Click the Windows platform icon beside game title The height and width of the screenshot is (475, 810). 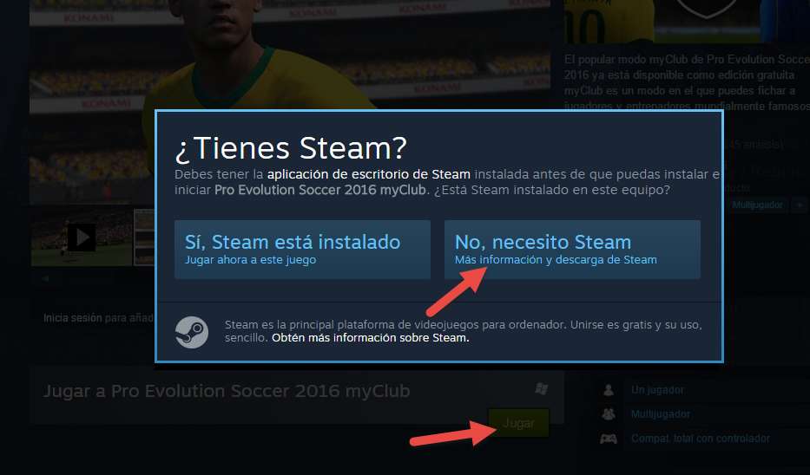click(x=541, y=389)
